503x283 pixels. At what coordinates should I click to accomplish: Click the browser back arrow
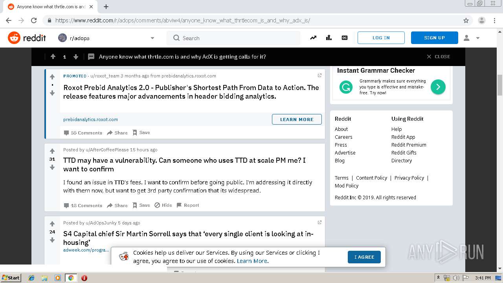pos(9,20)
